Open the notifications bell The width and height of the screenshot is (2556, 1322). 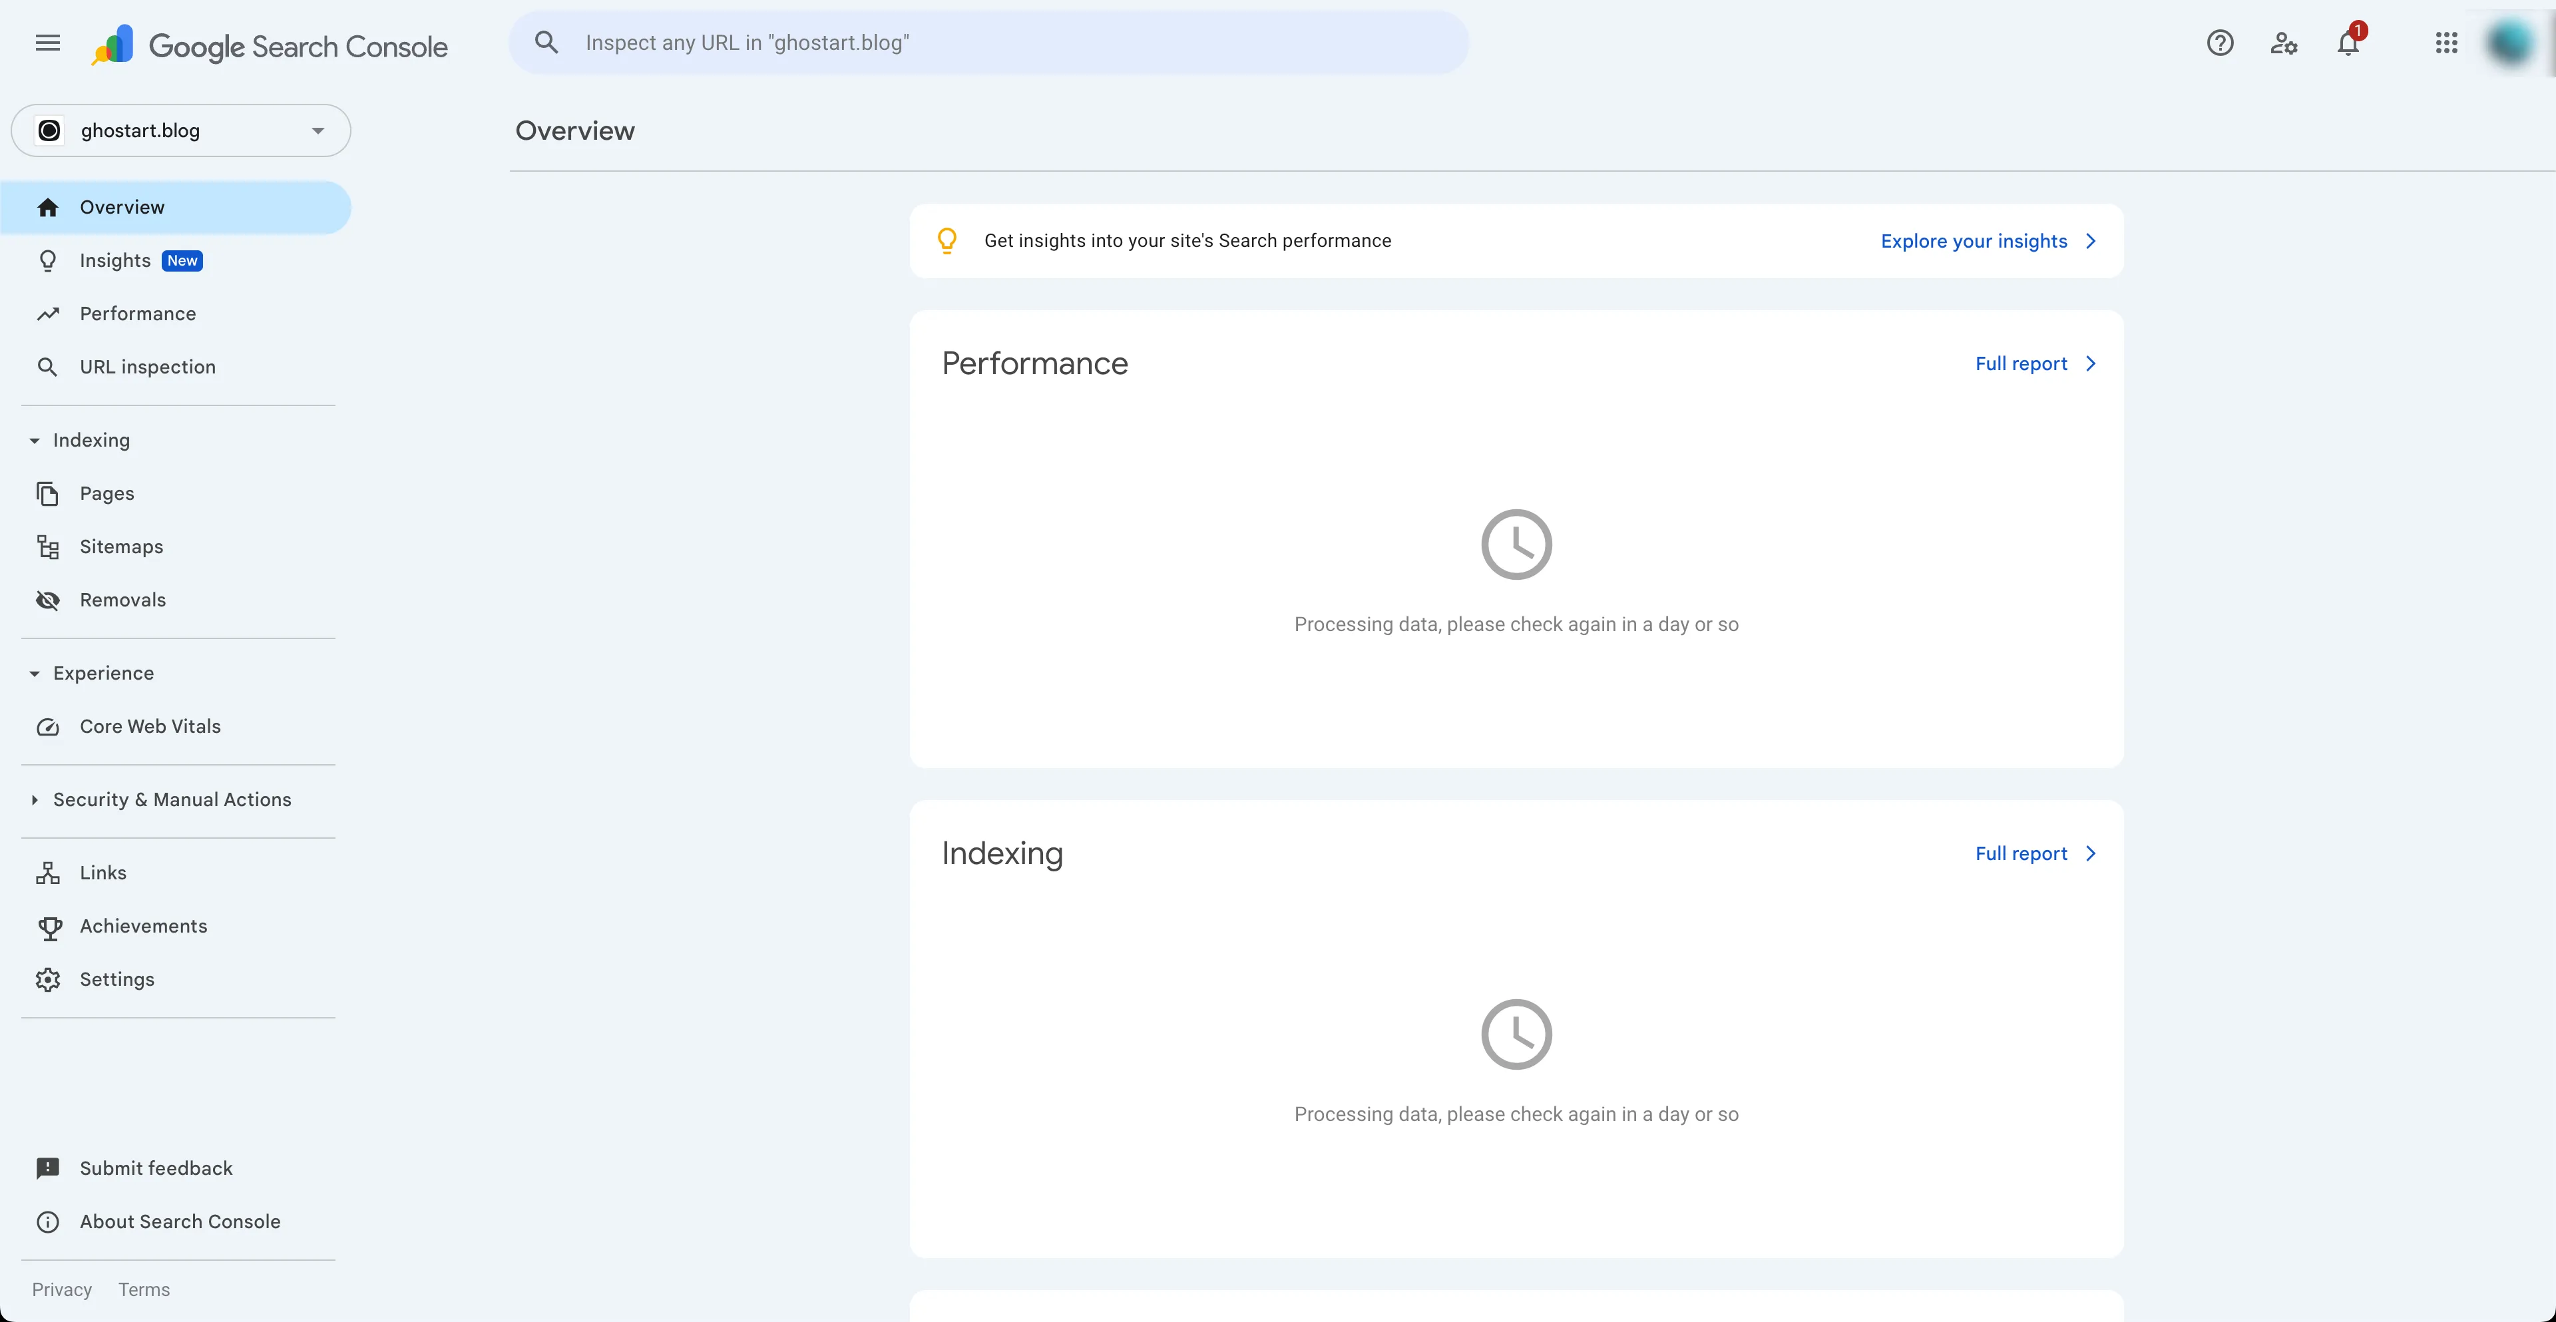[2348, 43]
